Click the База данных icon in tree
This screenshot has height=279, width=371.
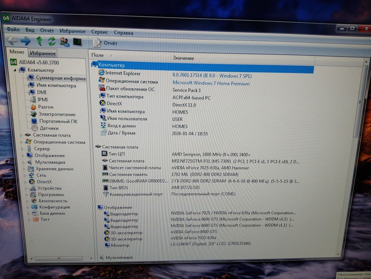point(35,213)
